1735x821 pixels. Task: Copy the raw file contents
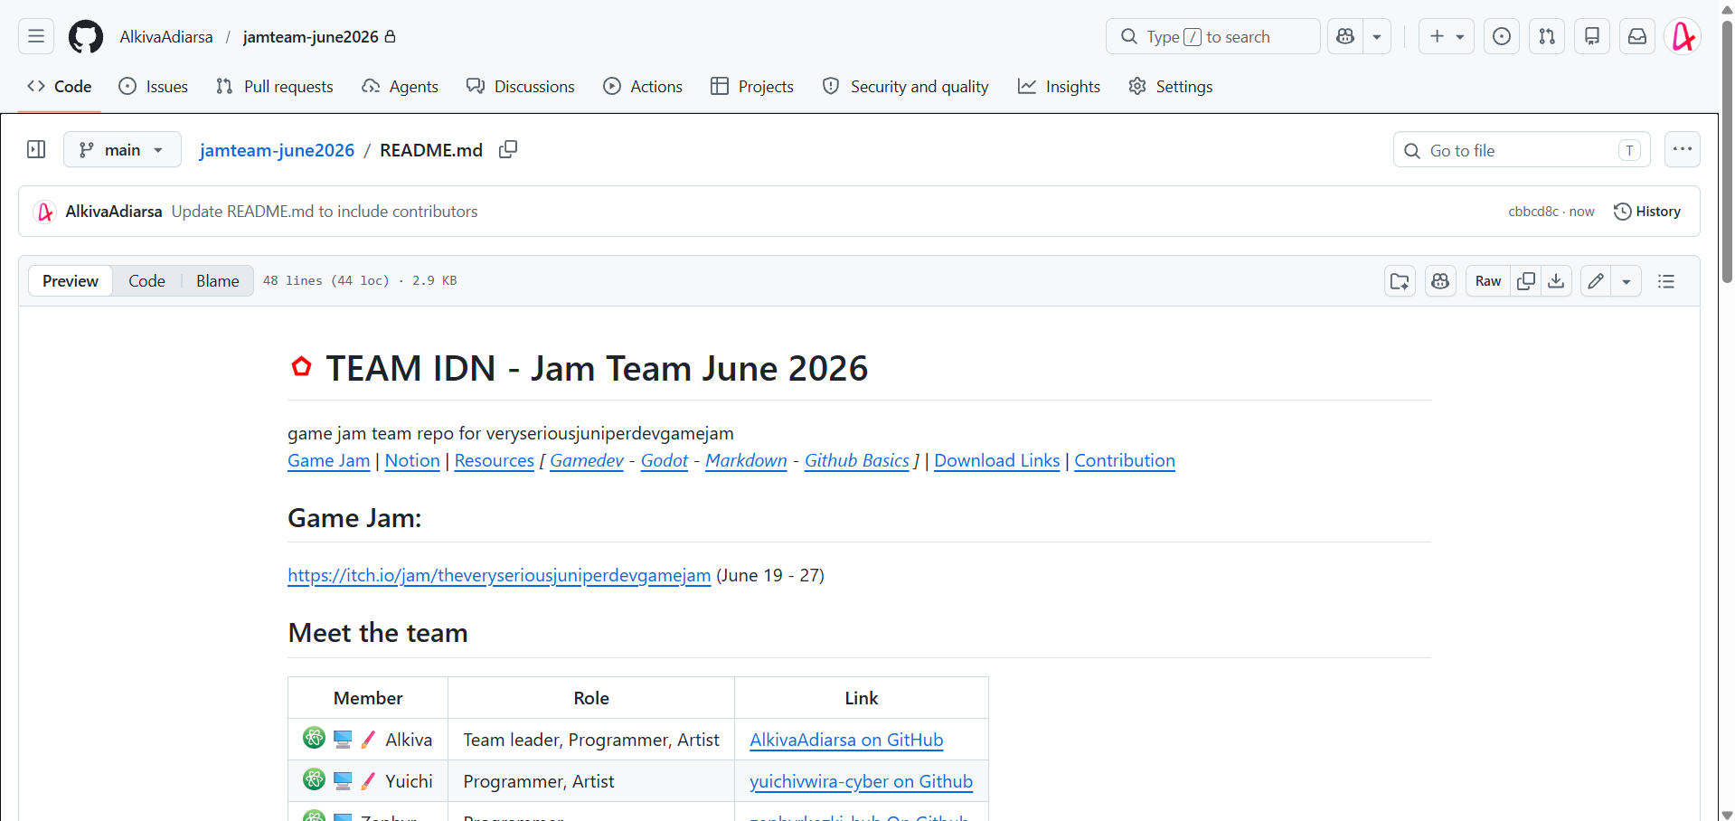1526,281
